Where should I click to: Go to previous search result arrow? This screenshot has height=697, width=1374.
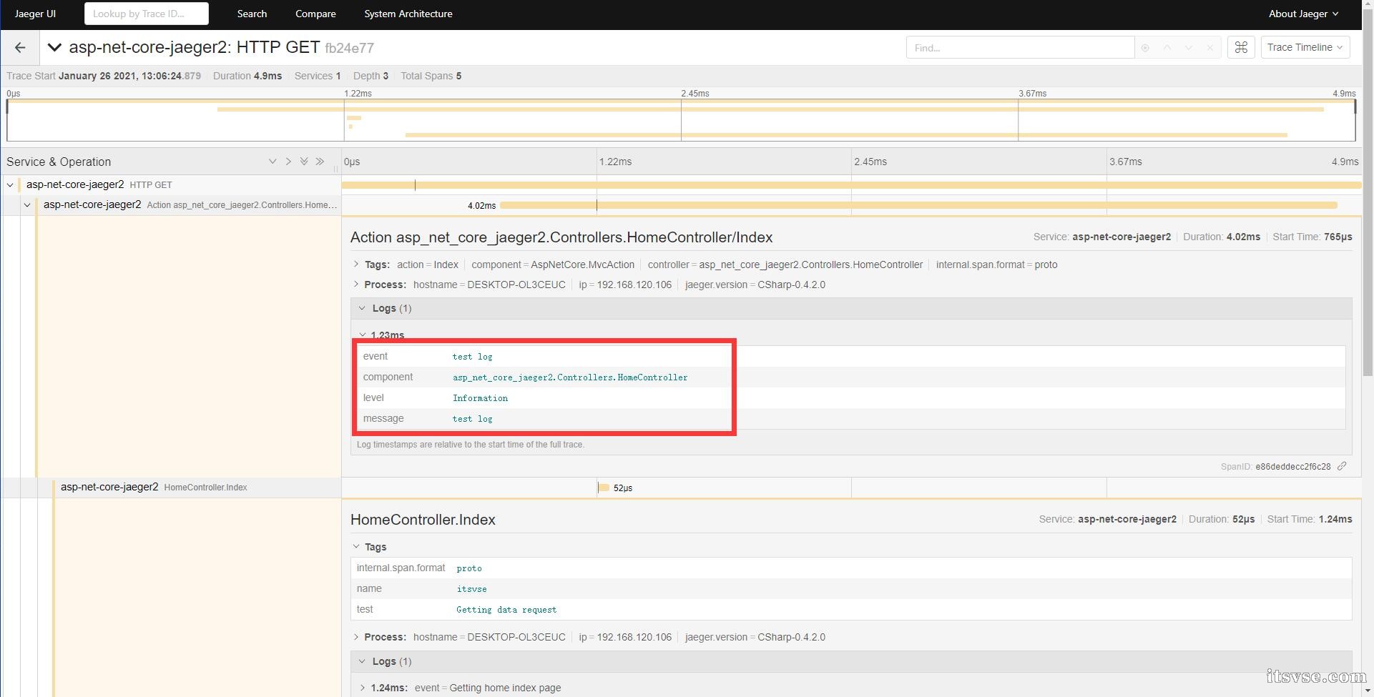1167,48
